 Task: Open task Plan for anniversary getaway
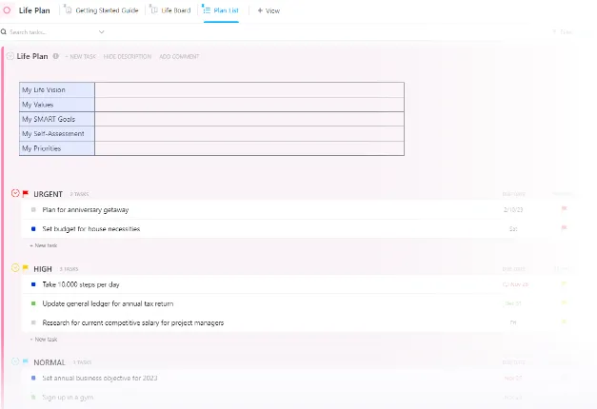(x=86, y=209)
